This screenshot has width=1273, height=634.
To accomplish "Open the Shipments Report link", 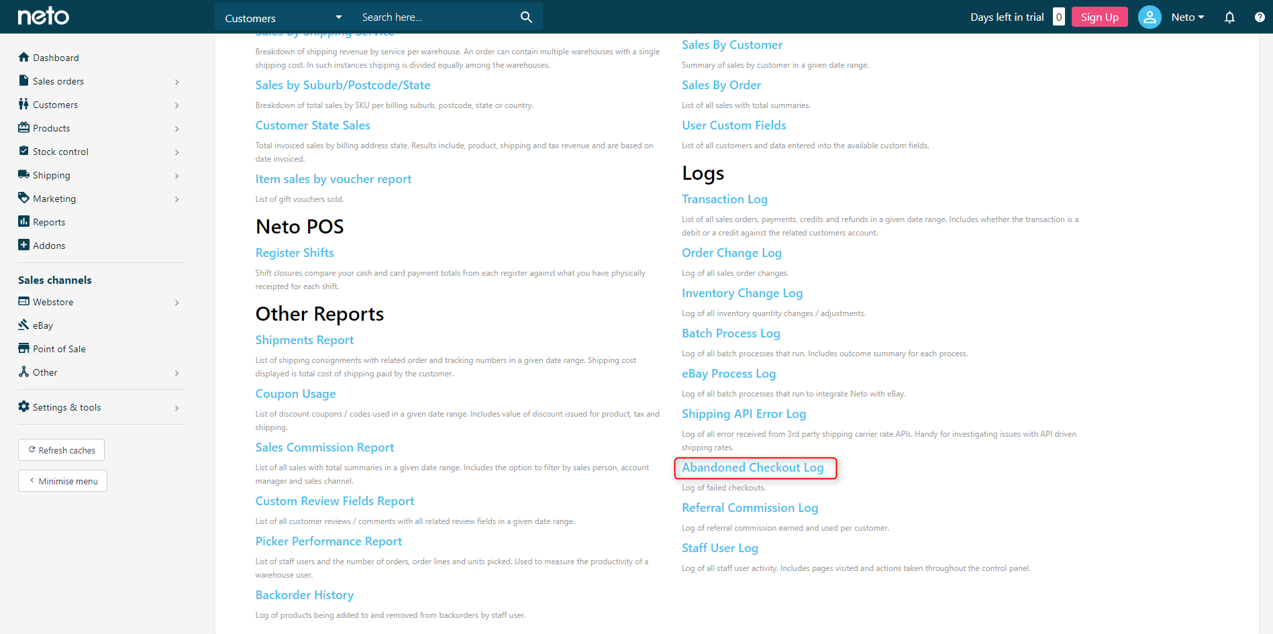I will [305, 340].
